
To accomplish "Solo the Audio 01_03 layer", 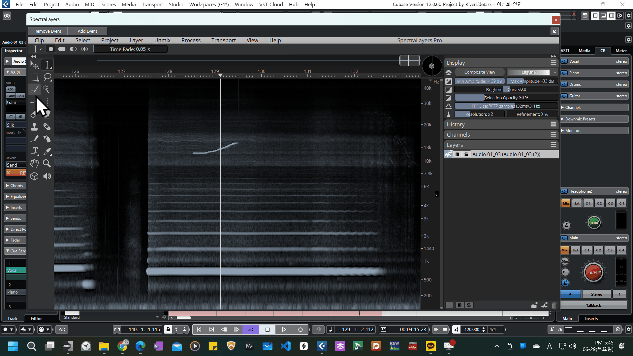I will point(466,154).
